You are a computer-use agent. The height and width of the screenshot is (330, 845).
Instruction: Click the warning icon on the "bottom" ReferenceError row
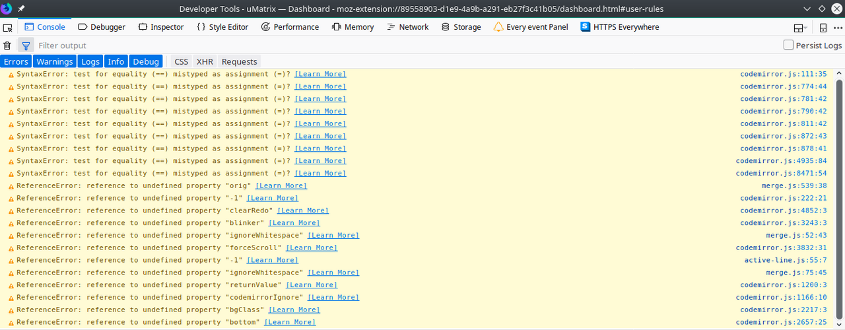[10, 323]
